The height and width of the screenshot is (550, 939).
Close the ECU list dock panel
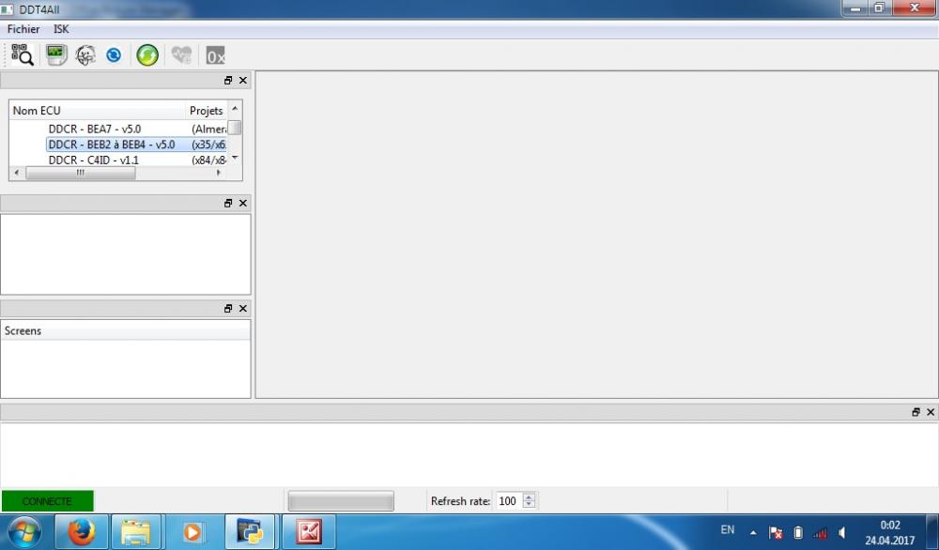pyautogui.click(x=242, y=80)
